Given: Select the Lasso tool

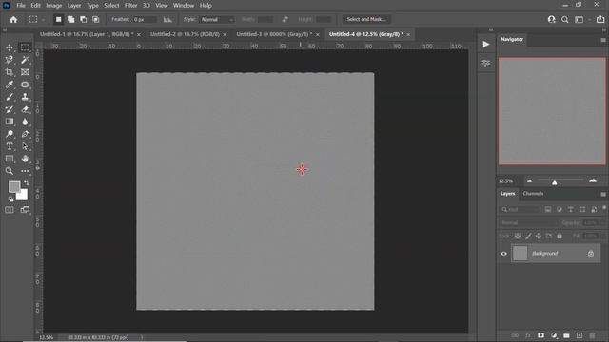Looking at the screenshot, I should [x=10, y=60].
